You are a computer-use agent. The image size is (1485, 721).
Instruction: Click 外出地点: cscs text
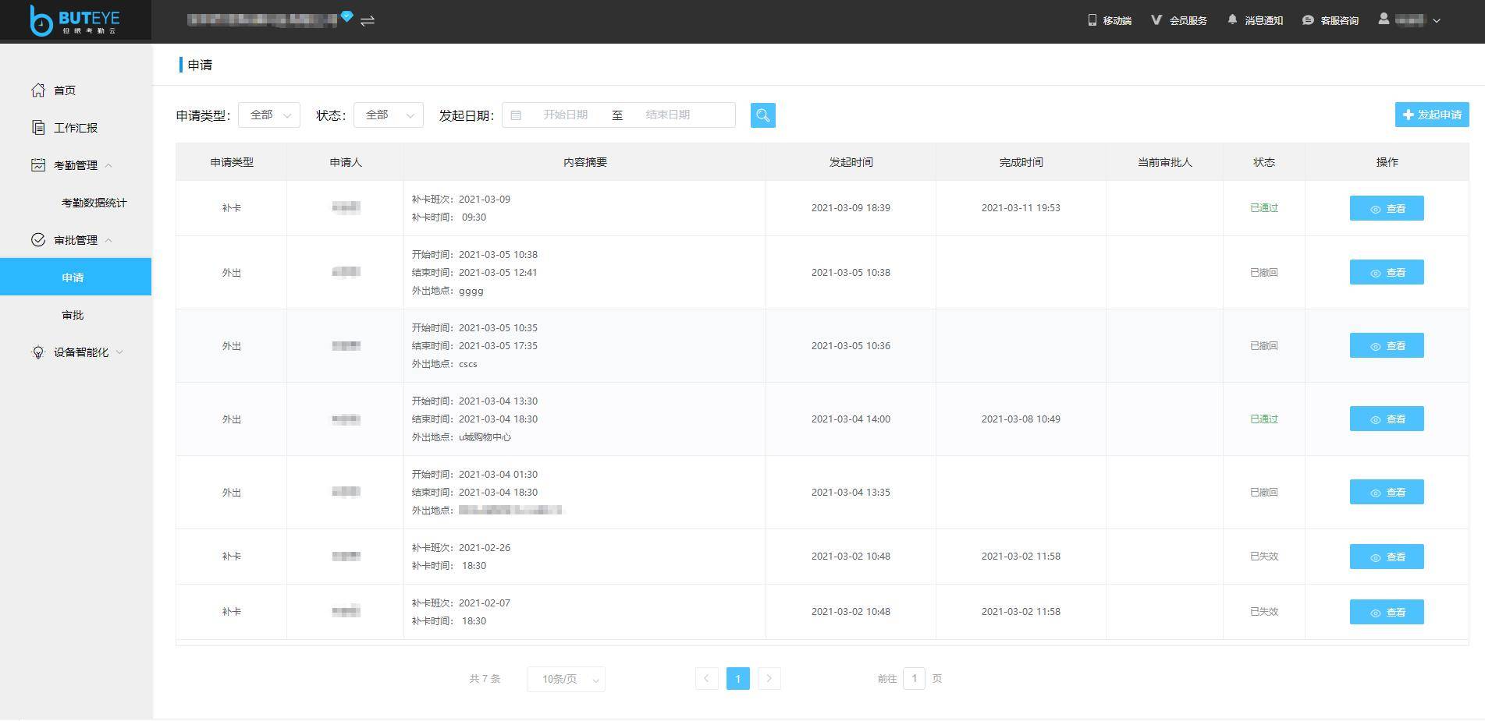[x=445, y=364]
